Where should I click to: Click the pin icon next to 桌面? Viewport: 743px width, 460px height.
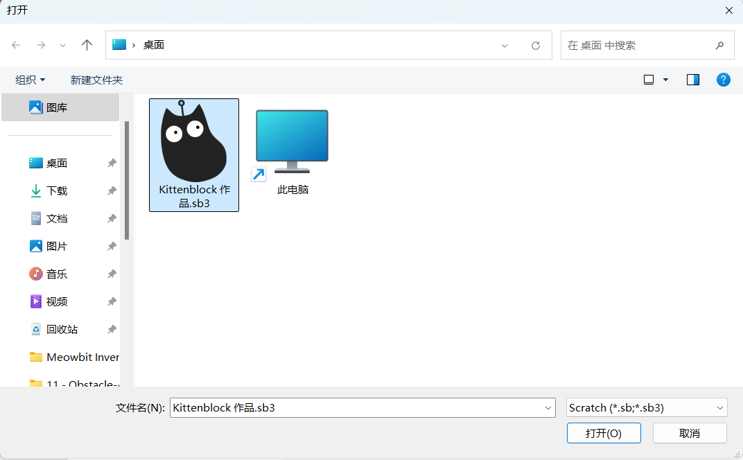click(x=112, y=163)
